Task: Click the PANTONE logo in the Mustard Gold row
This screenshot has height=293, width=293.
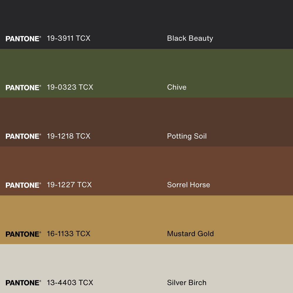Action: pos(23,234)
